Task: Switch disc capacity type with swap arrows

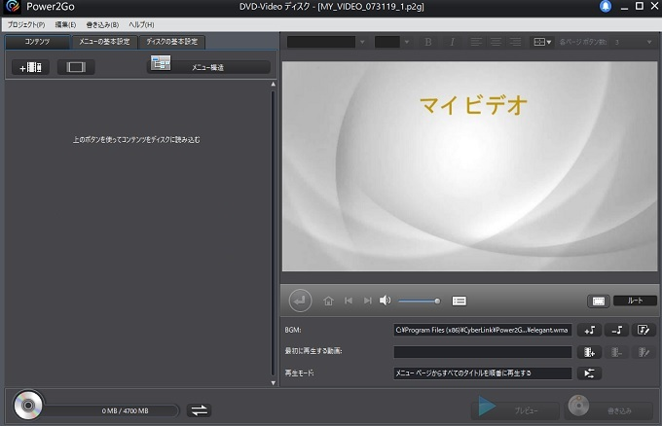Action: pyautogui.click(x=199, y=409)
